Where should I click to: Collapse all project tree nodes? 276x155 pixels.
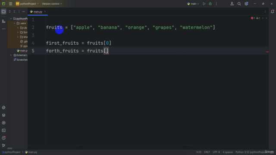[x=14, y=12]
